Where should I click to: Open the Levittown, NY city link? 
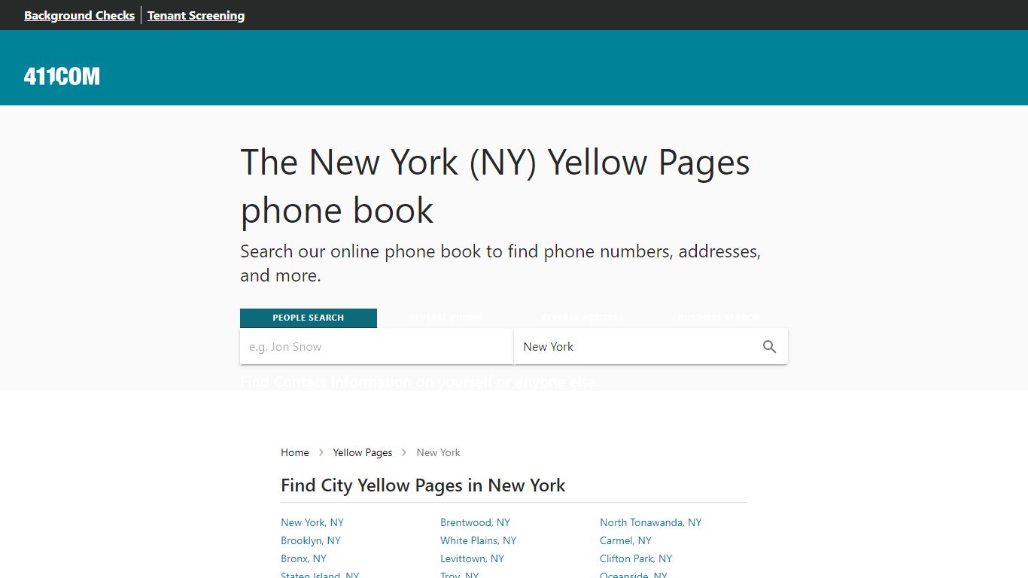click(472, 558)
